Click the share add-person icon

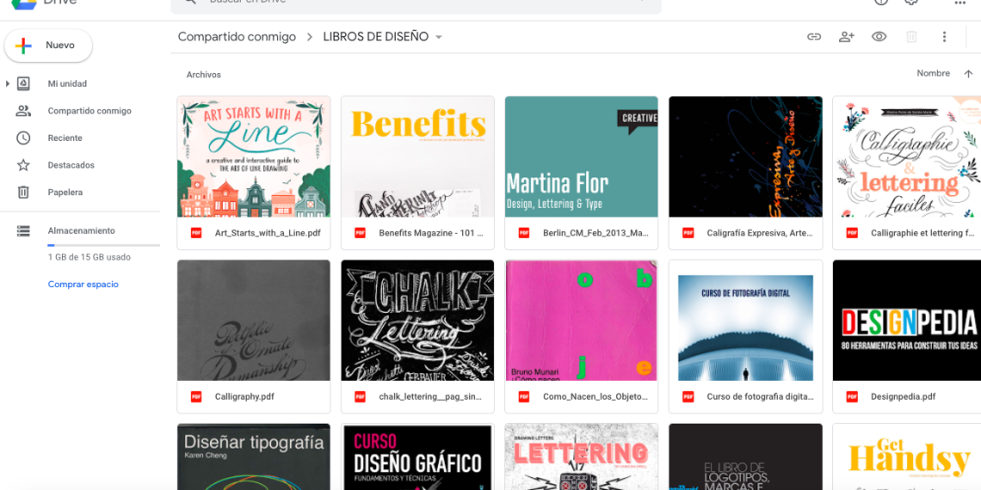847,37
